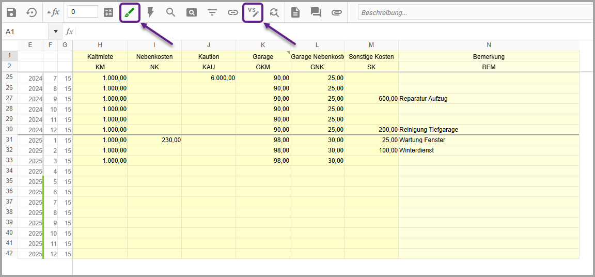Open the cell reference A1 dropdown arrow

55,32
